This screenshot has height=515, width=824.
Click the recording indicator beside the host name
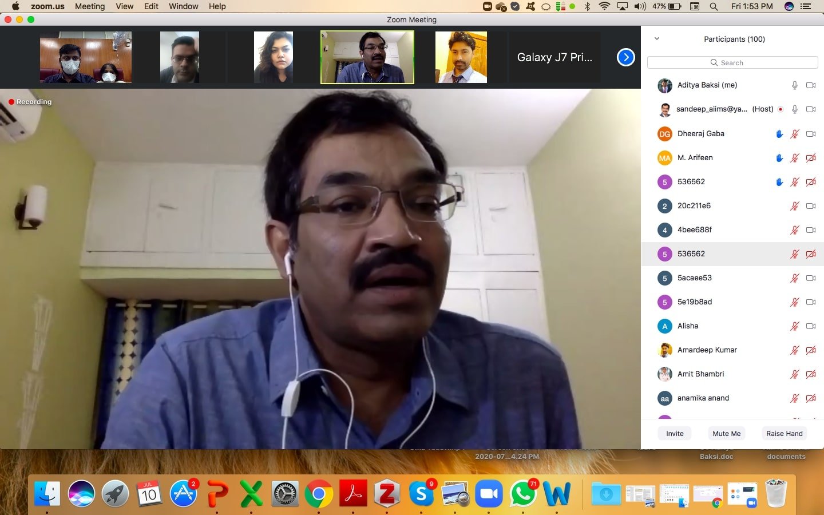(x=781, y=109)
